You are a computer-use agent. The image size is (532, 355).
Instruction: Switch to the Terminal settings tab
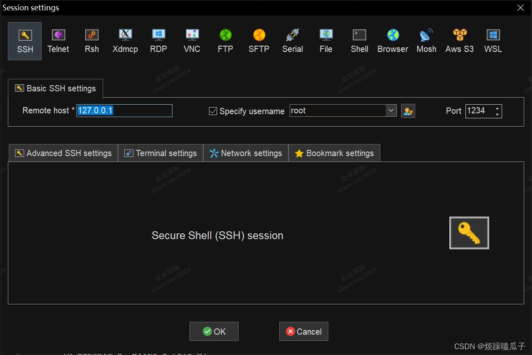(161, 153)
